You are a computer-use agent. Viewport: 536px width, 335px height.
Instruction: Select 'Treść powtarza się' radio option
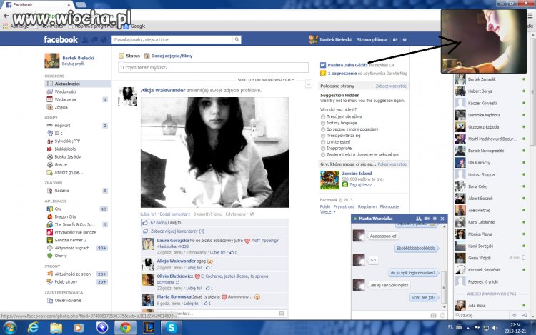click(x=323, y=136)
